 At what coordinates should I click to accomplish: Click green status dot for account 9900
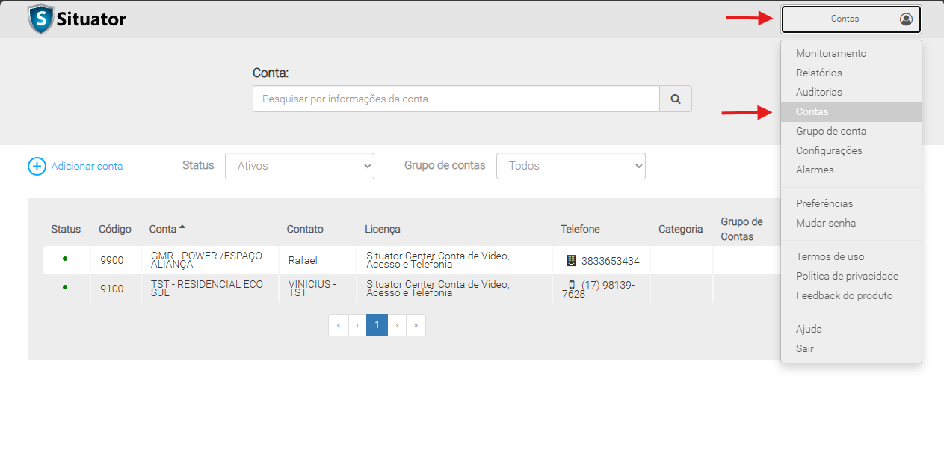point(65,259)
